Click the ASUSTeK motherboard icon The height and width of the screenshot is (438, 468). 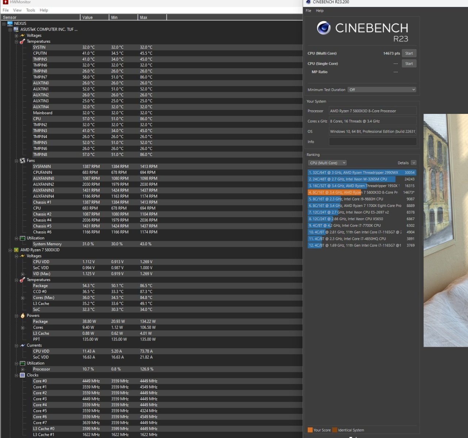click(16, 29)
